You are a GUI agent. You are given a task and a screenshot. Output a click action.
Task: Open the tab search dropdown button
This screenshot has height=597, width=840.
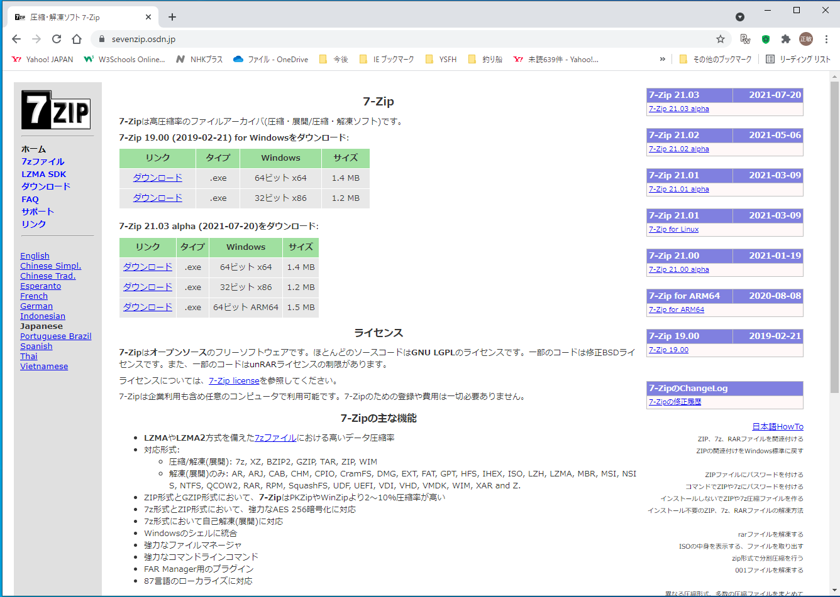pos(740,17)
